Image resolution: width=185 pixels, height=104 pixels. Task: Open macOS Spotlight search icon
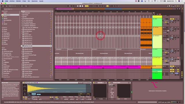(176, 1)
